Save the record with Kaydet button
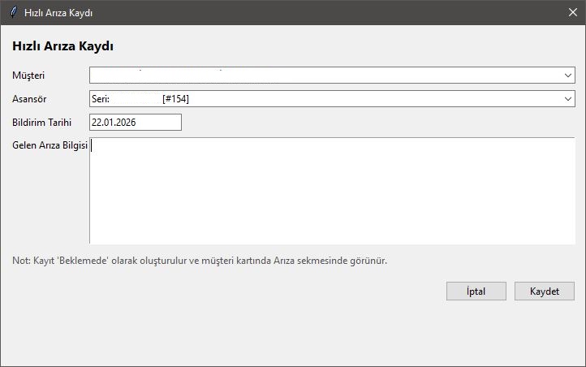Screen dimensions: 586x367 544,291
